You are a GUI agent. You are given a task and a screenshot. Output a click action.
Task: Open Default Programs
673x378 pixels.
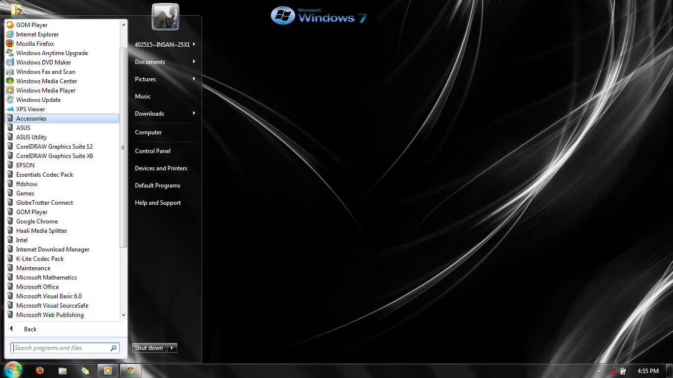(165, 186)
